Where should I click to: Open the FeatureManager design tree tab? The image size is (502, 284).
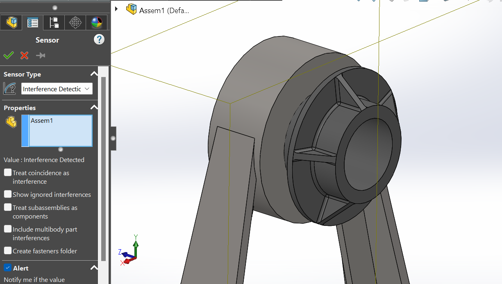(x=11, y=23)
